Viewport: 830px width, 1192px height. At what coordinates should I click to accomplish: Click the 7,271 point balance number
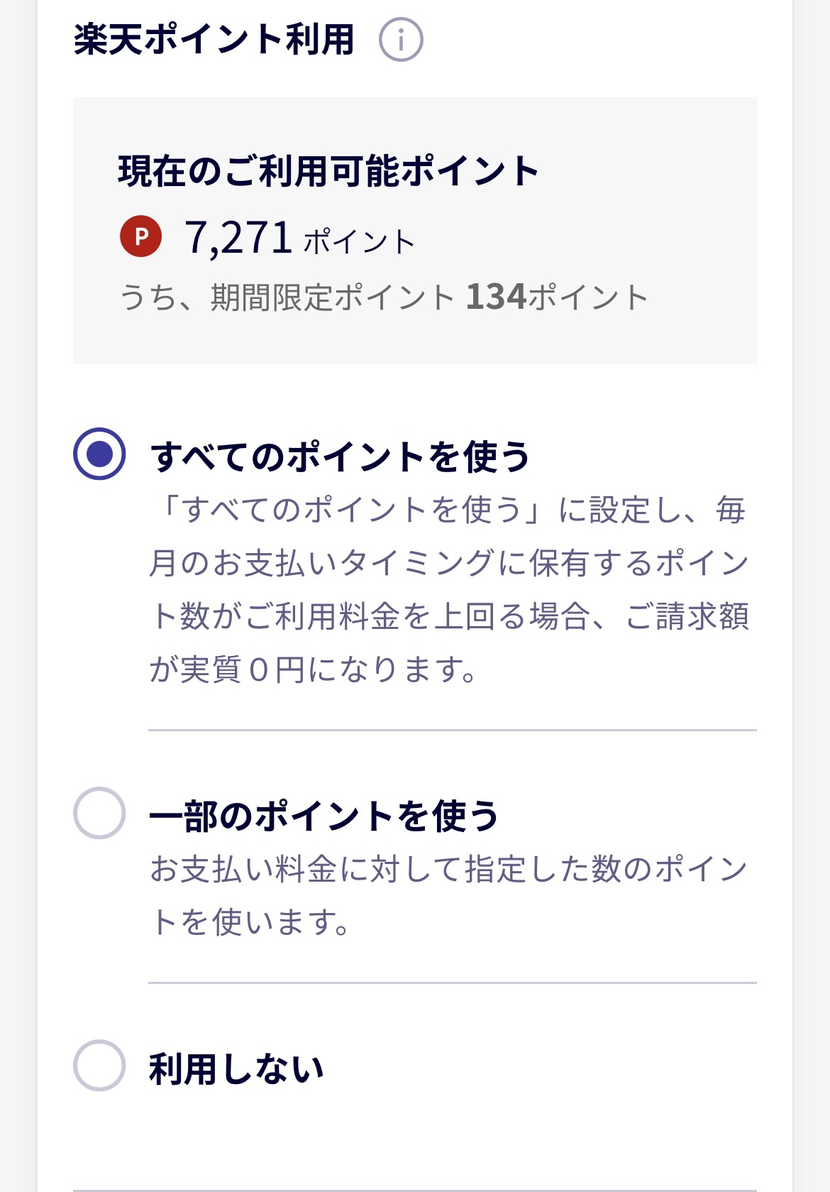coord(238,238)
